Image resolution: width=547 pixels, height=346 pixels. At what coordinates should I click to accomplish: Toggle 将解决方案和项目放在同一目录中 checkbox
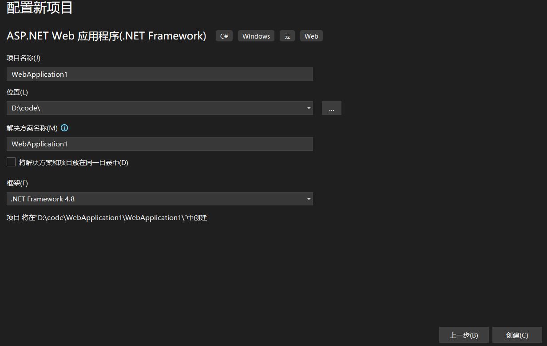(x=11, y=162)
